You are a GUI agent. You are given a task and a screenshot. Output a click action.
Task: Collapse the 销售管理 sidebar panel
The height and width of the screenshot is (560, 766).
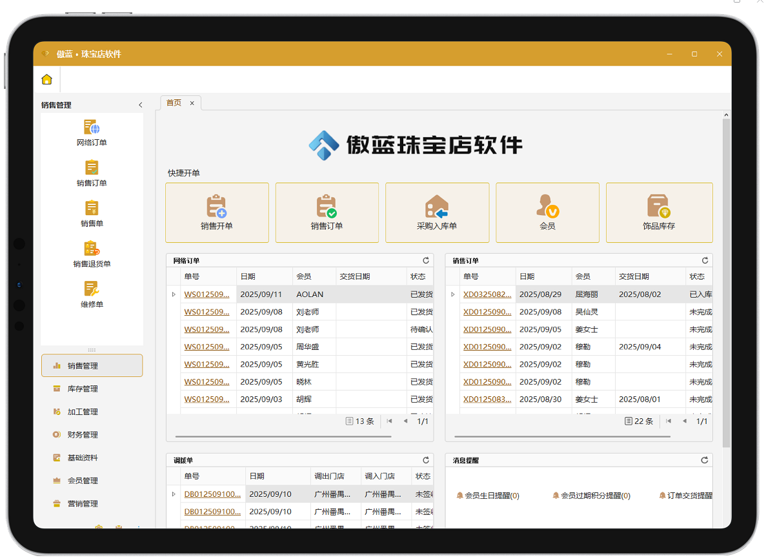(141, 104)
